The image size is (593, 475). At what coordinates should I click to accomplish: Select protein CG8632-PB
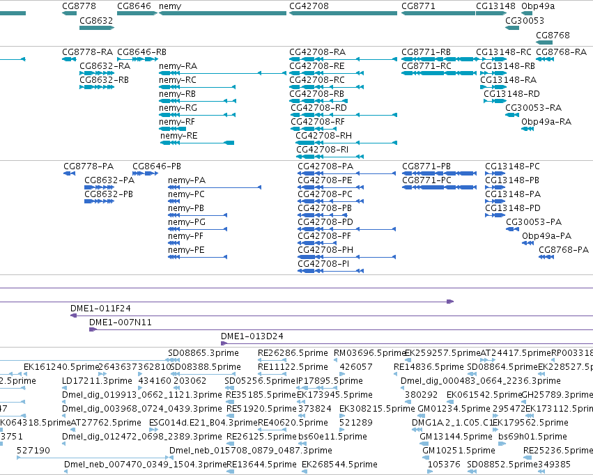click(x=109, y=194)
